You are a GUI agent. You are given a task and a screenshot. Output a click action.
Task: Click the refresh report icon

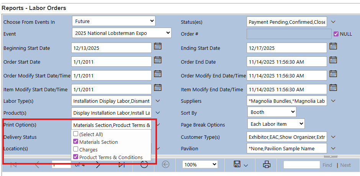(x=144, y=164)
